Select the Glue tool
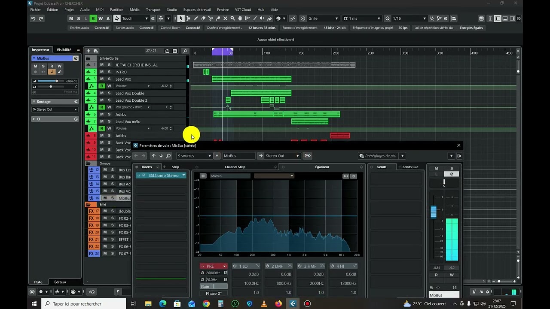The width and height of the screenshot is (550, 309). tap(218, 18)
